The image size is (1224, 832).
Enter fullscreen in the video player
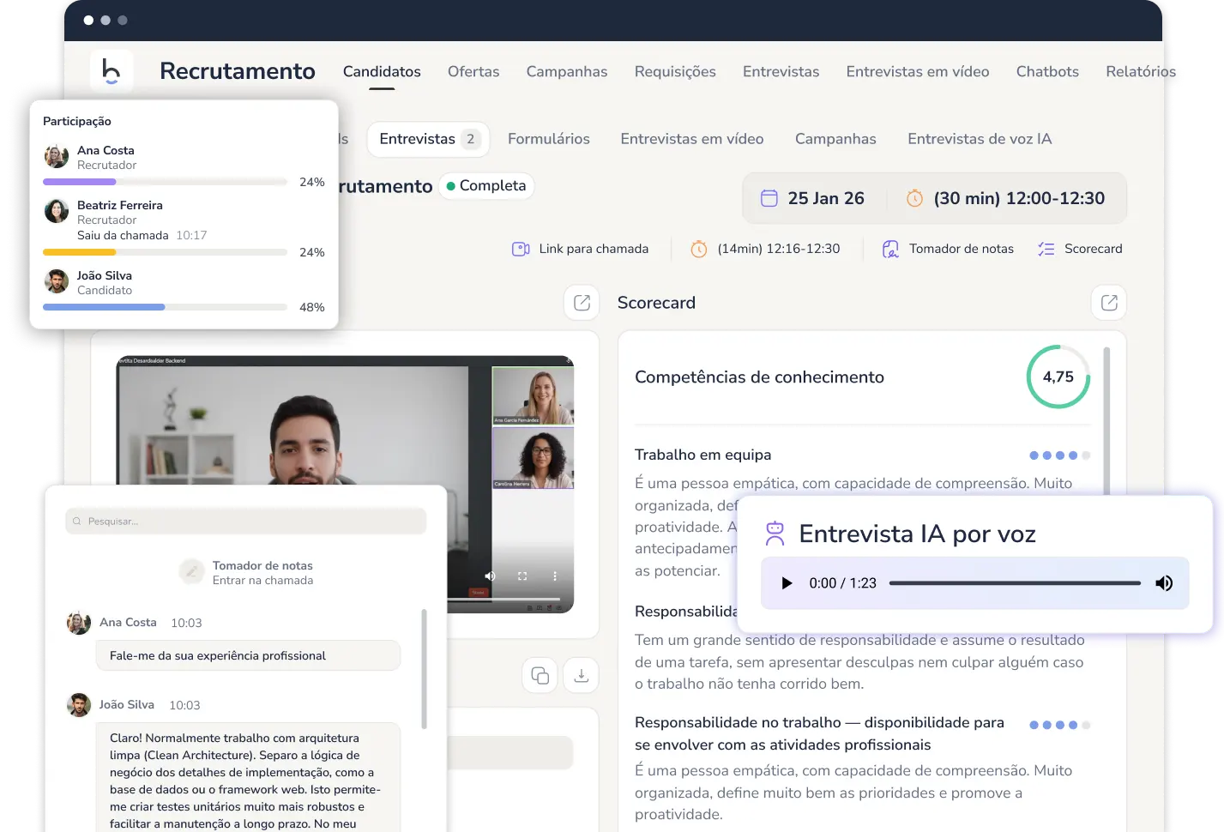522,576
